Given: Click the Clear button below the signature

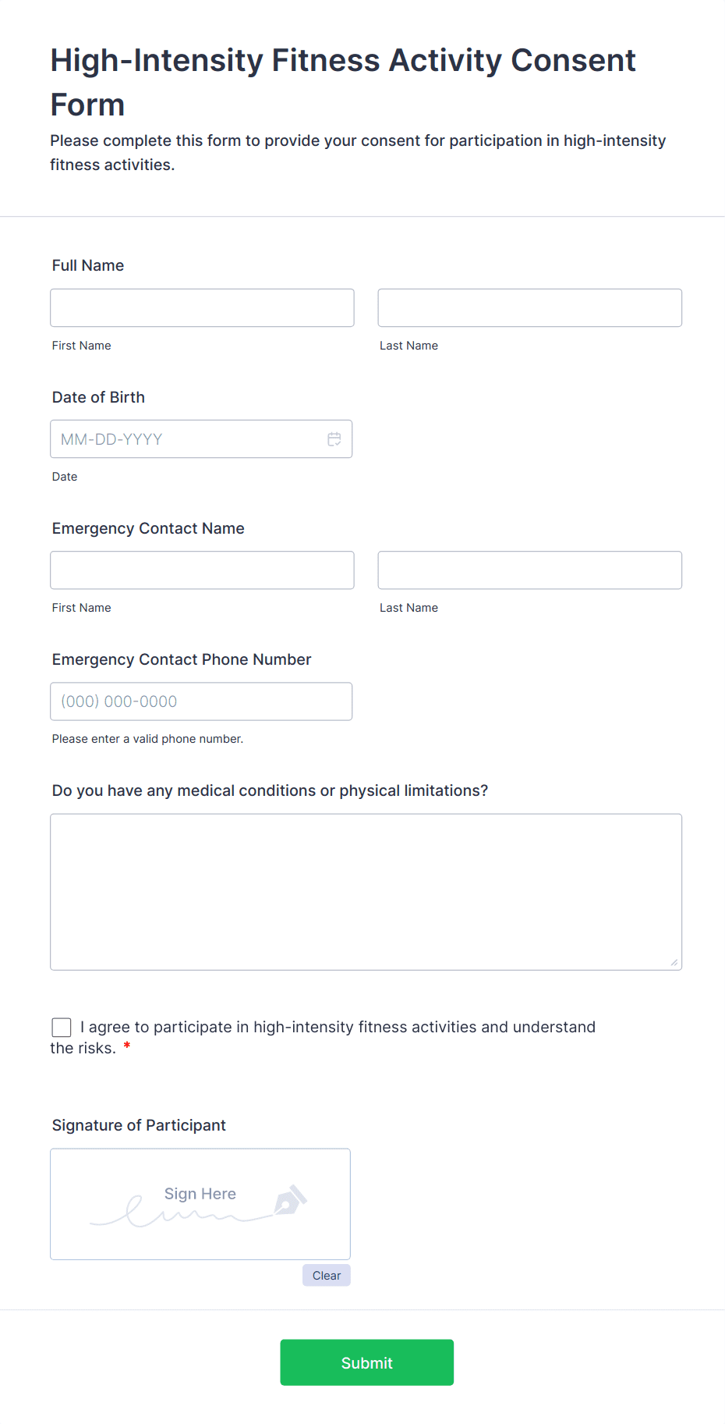Looking at the screenshot, I should [x=326, y=1275].
